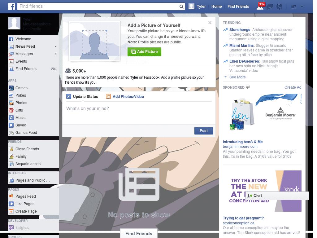Open the Benjamin Moore ad image

262,114
